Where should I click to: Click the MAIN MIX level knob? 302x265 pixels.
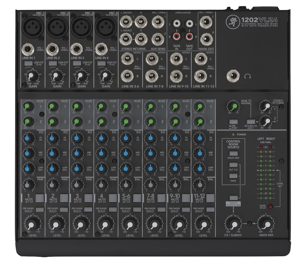tap(266, 224)
